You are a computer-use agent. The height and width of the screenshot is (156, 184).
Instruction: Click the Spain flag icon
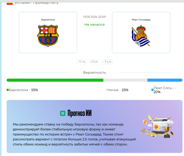click(10, 3)
